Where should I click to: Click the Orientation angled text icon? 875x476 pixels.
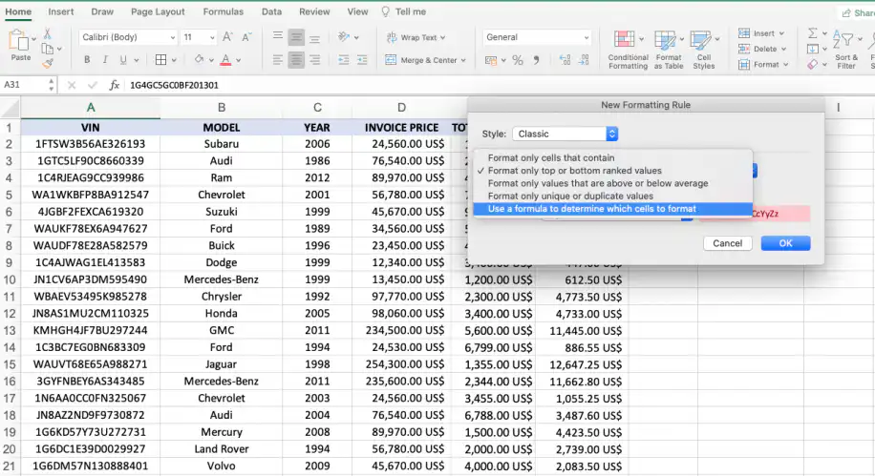pos(344,37)
